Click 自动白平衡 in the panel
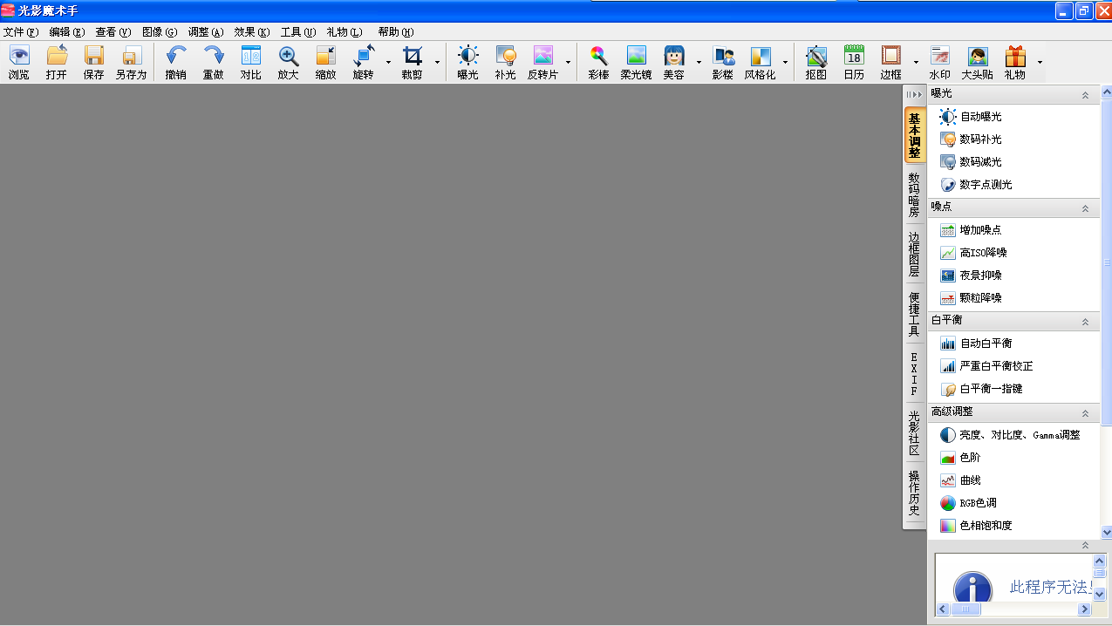Image resolution: width=1112 pixels, height=626 pixels. click(x=976, y=344)
